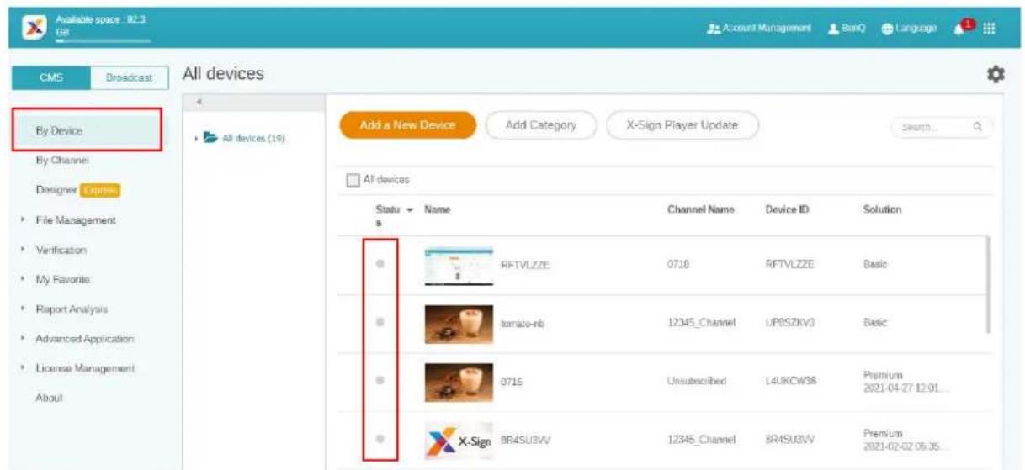Click 12345_Channel in tomato-nb row
This screenshot has width=1025, height=470.
click(701, 323)
